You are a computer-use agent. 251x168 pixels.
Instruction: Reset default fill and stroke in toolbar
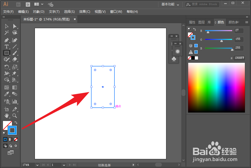point(4,133)
